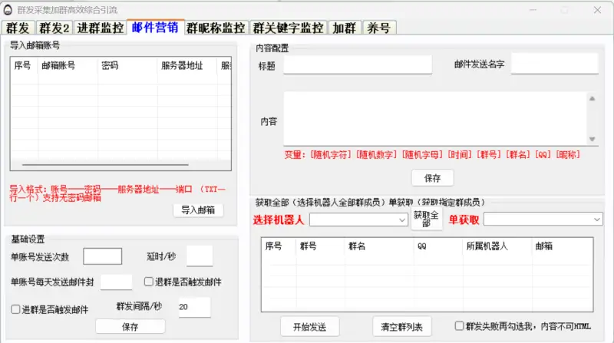Switch to the 进群监控 tab
Viewport: 614px width, 343px height.
(100, 28)
